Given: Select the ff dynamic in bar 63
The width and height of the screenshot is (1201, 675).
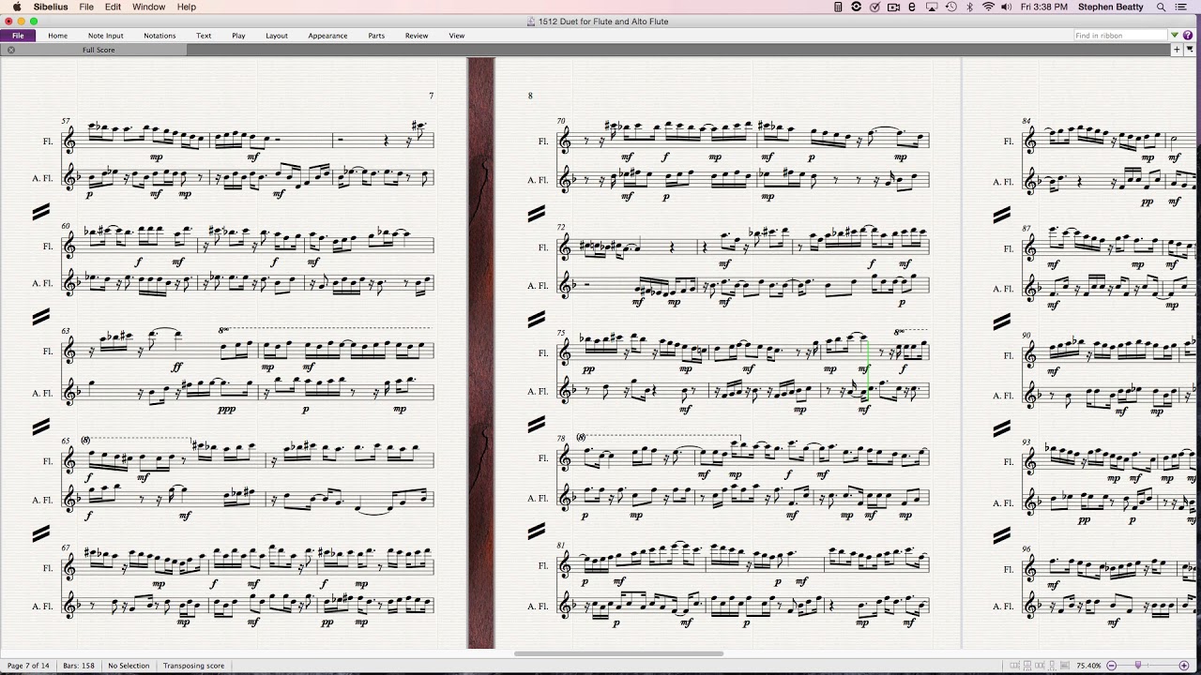Looking at the screenshot, I should [177, 367].
